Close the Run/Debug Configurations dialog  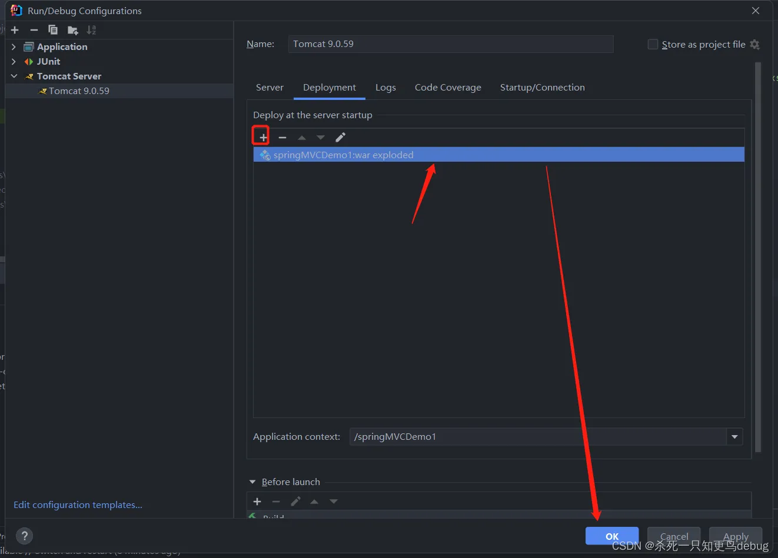(x=756, y=11)
